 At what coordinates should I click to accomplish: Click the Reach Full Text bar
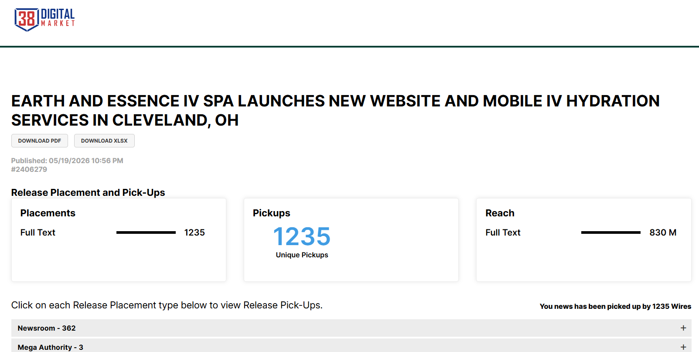[x=611, y=232]
